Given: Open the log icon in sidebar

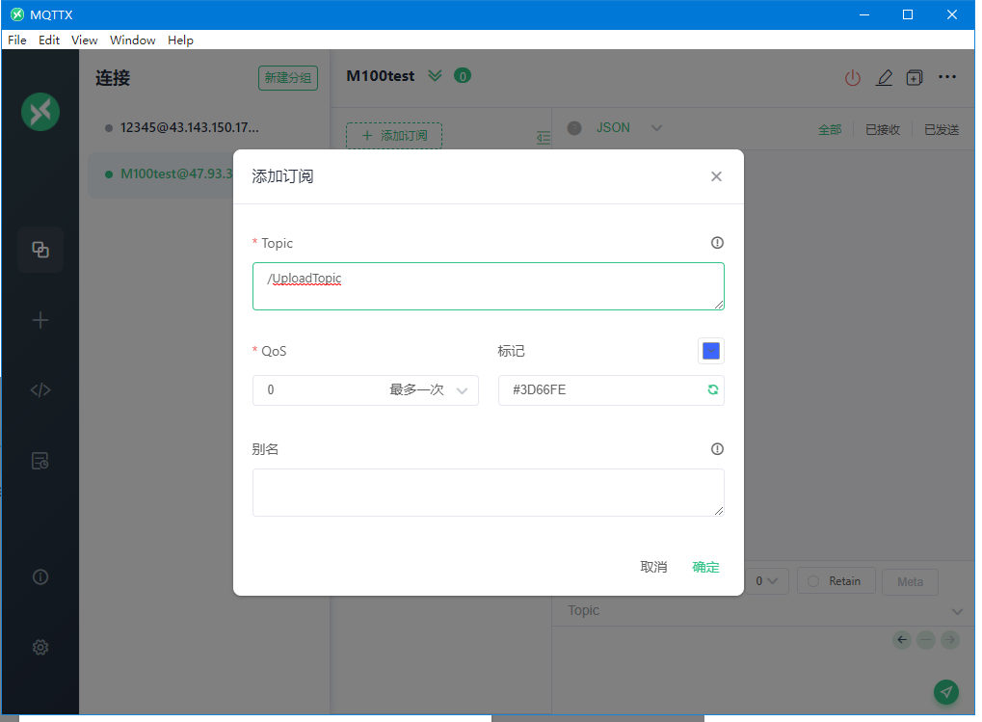Looking at the screenshot, I should coord(40,461).
